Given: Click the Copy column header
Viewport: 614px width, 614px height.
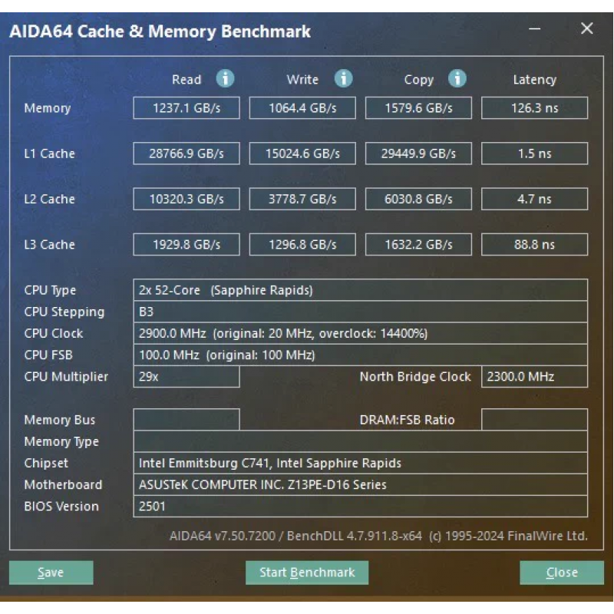Looking at the screenshot, I should 418,80.
